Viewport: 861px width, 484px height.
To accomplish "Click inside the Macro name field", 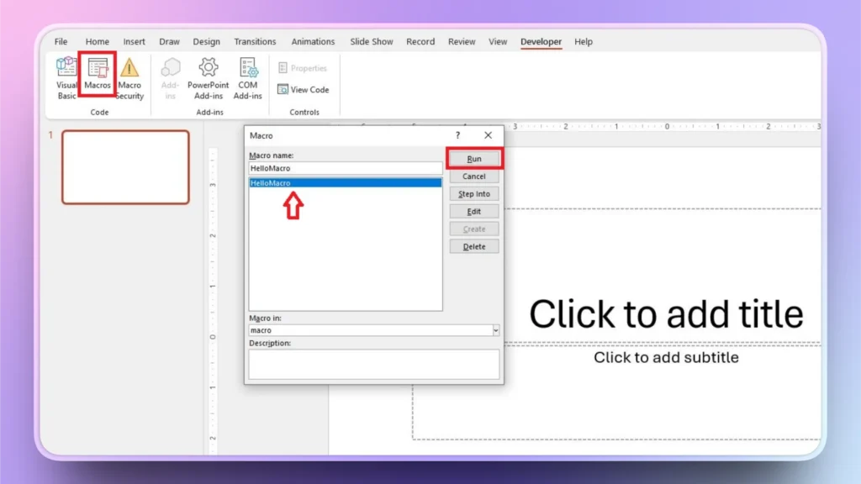I will click(x=345, y=167).
